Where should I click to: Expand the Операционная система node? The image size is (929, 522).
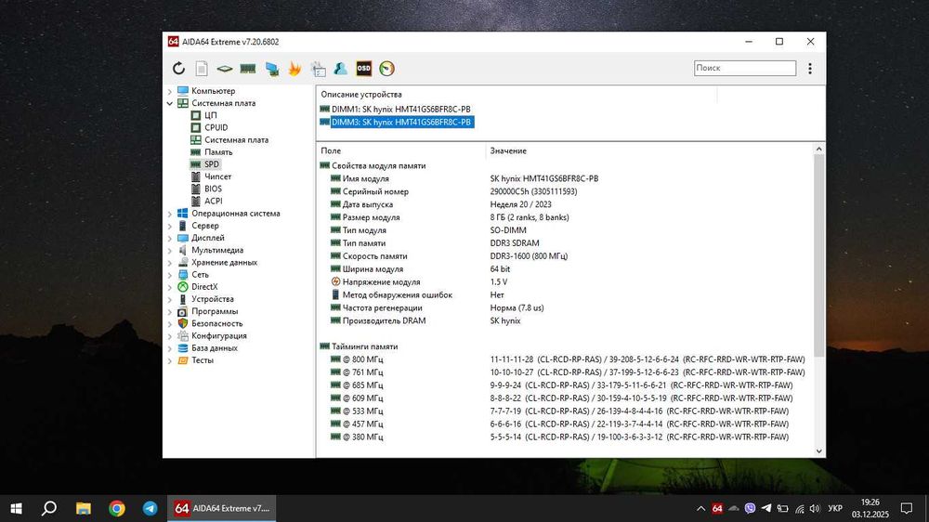point(170,214)
